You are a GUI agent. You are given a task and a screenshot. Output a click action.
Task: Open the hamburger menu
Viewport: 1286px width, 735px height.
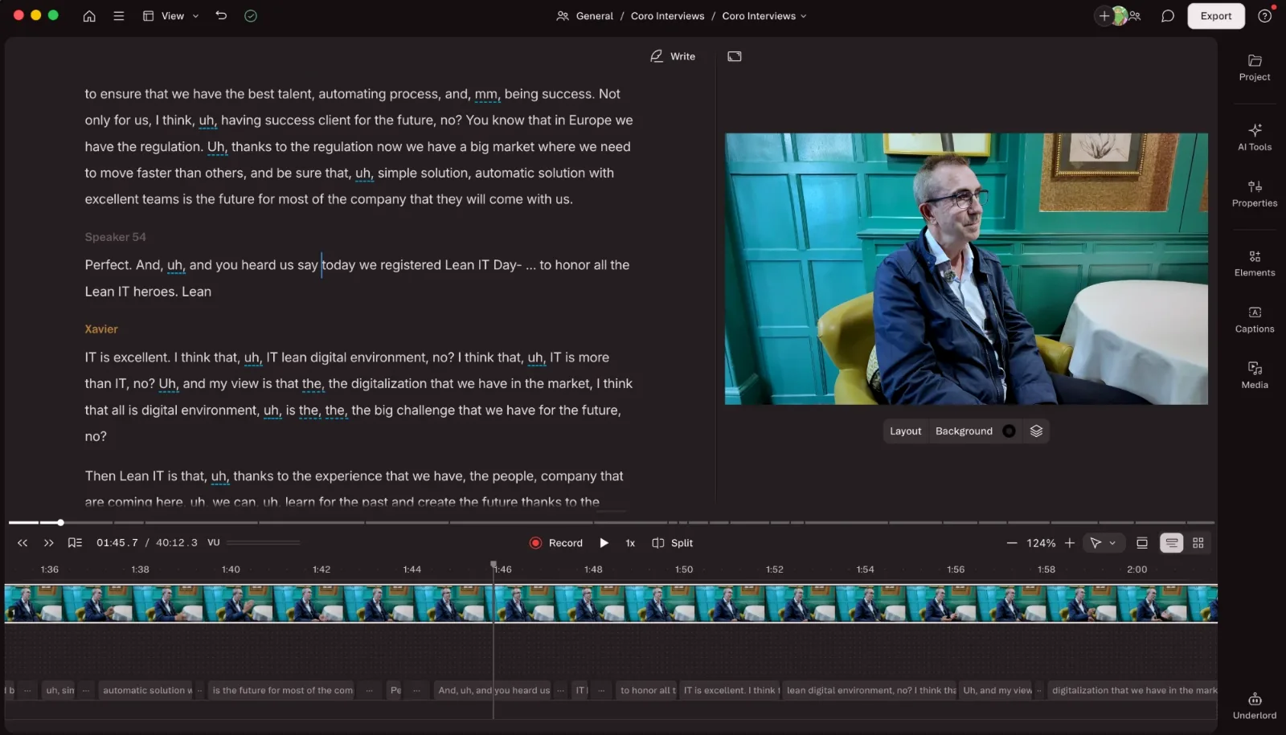pos(119,16)
